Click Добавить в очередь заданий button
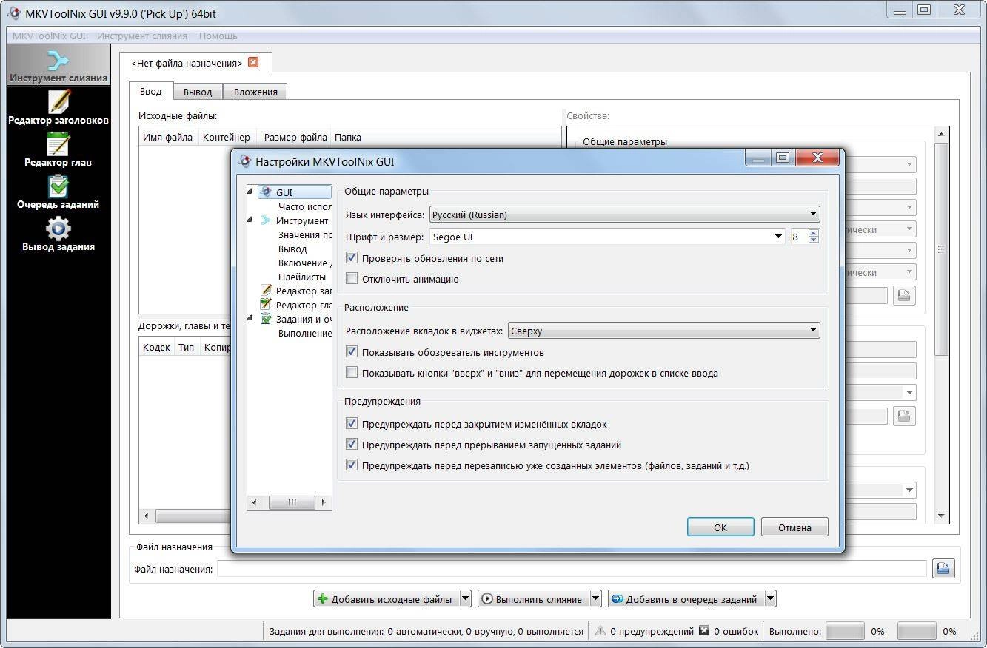987x648 pixels. pyautogui.click(x=686, y=599)
